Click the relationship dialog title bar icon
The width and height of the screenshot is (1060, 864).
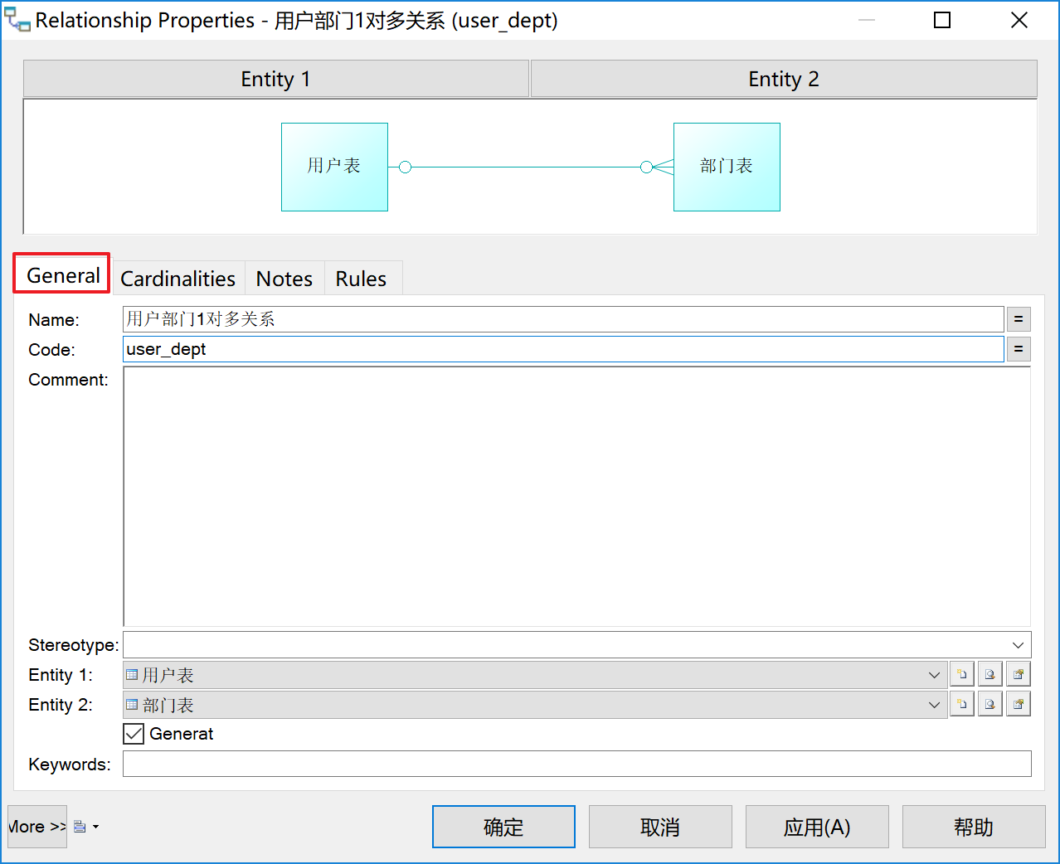(17, 20)
